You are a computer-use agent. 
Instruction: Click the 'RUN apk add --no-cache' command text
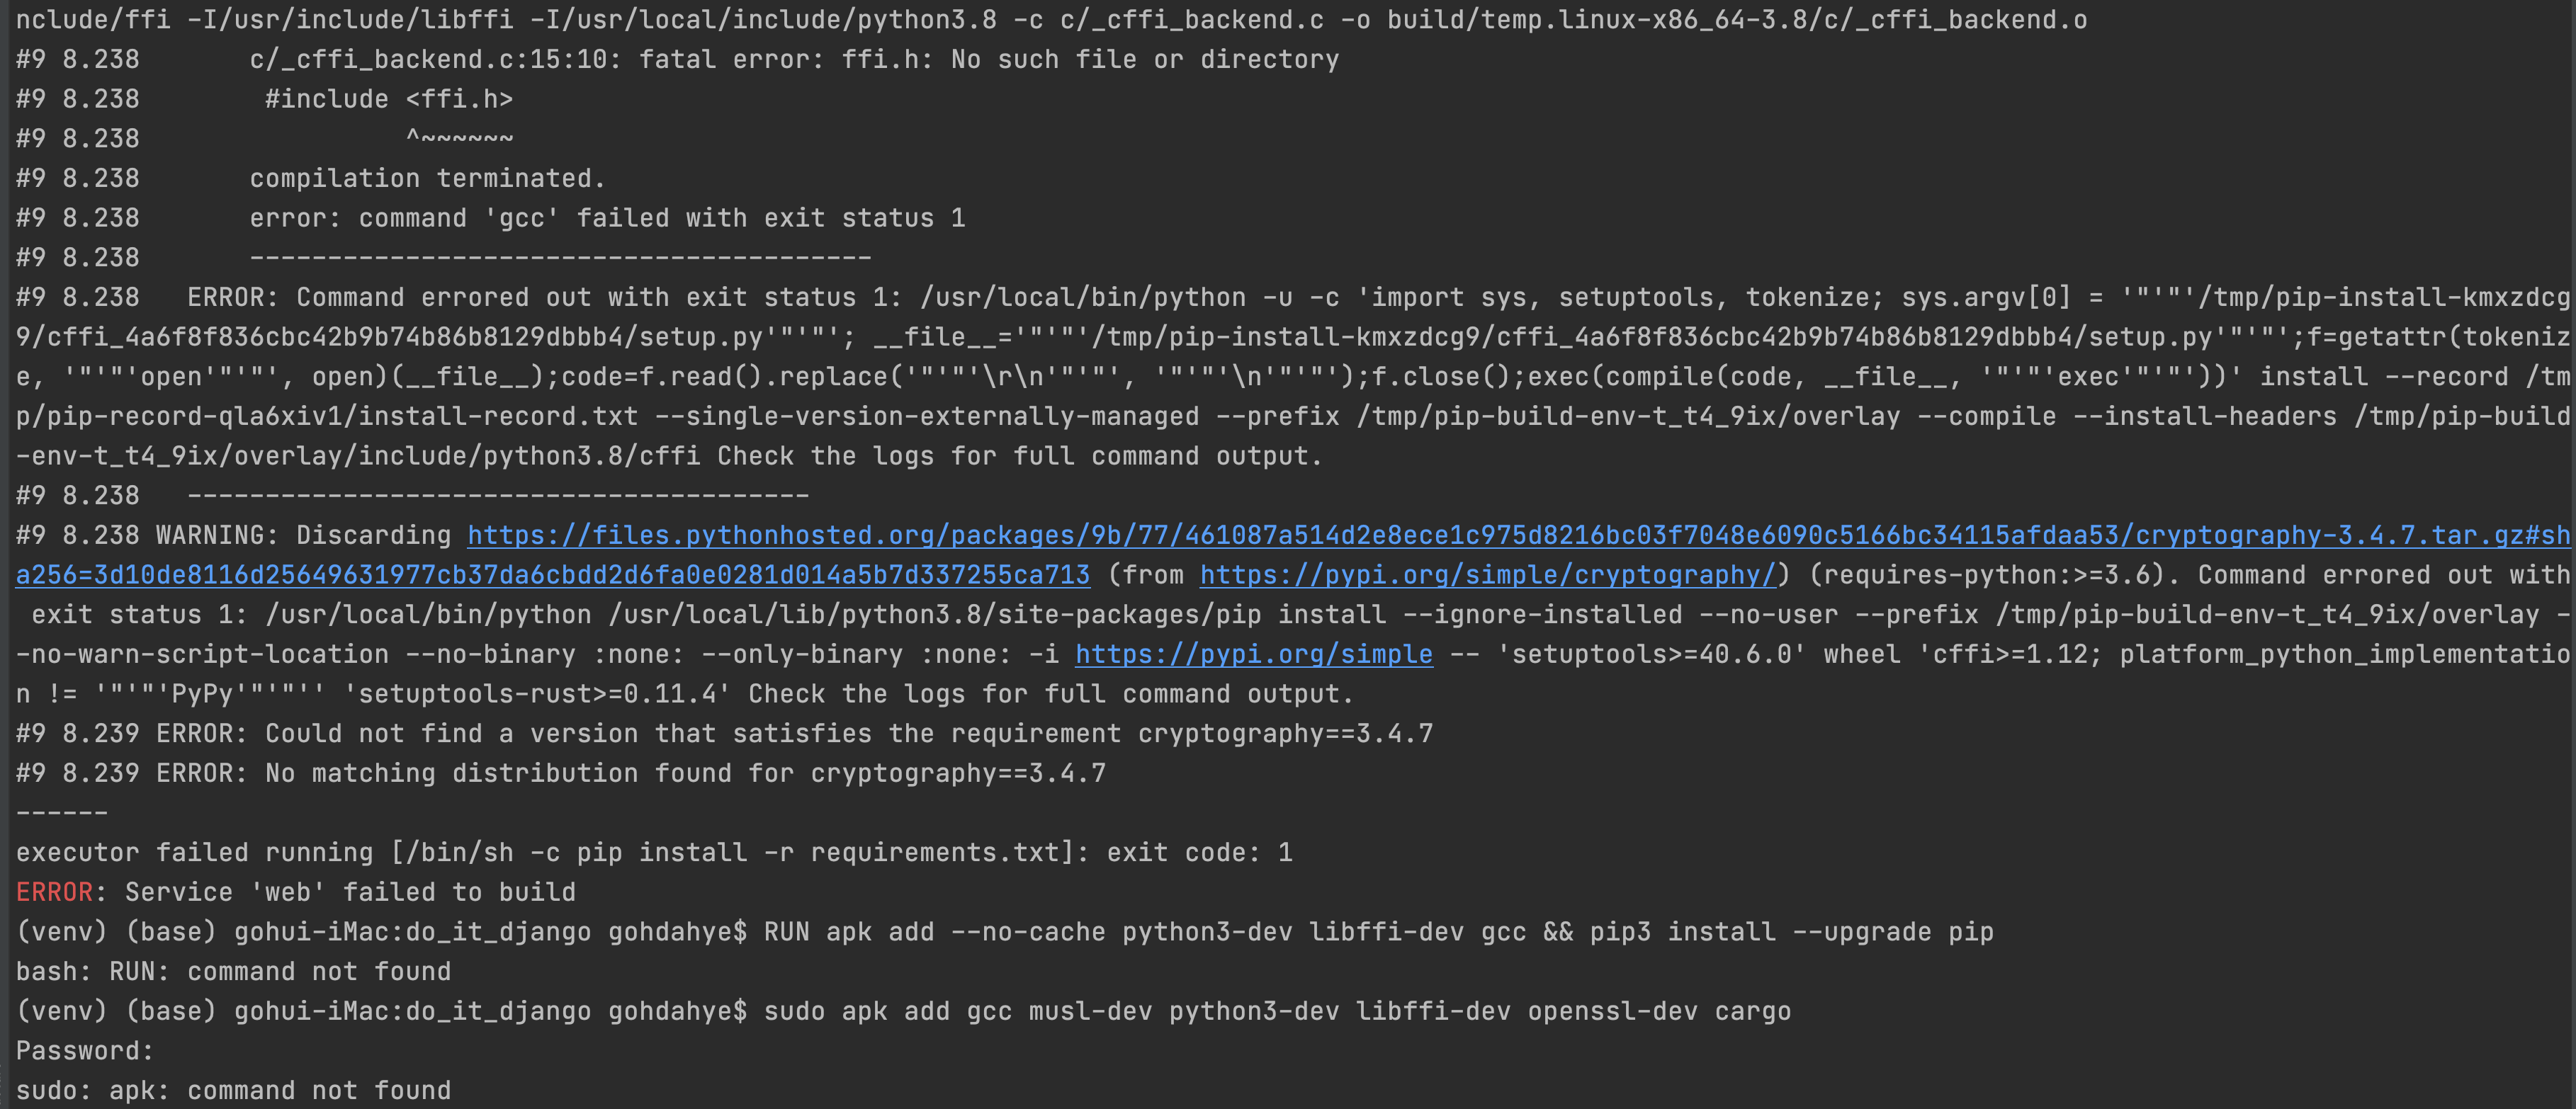coord(1379,932)
